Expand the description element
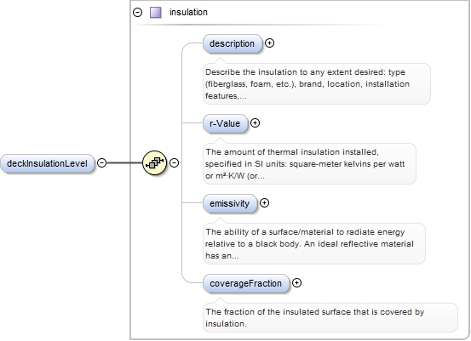The width and height of the screenshot is (471, 341). (x=269, y=43)
